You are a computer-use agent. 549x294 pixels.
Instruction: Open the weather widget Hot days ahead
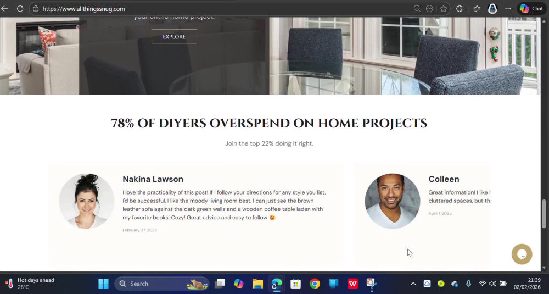30,284
